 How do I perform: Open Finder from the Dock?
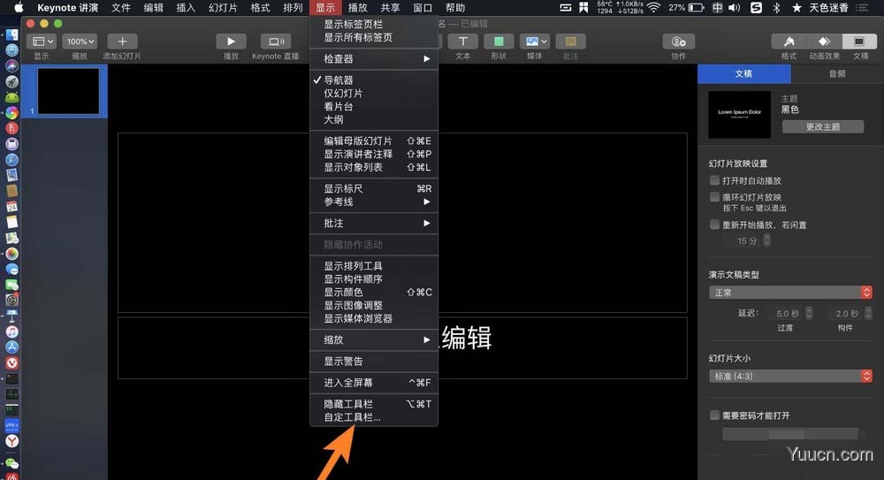[11, 35]
